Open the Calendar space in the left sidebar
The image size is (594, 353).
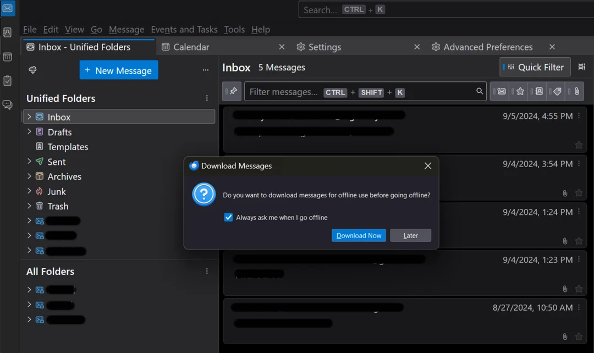(8, 57)
